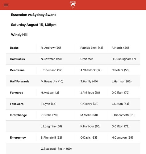This screenshot has width=146, height=154.
Task: Click J.Phillipou (18) entry
Action: 90,93
